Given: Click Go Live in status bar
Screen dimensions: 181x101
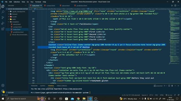Looking at the screenshot, I should [169, 95].
